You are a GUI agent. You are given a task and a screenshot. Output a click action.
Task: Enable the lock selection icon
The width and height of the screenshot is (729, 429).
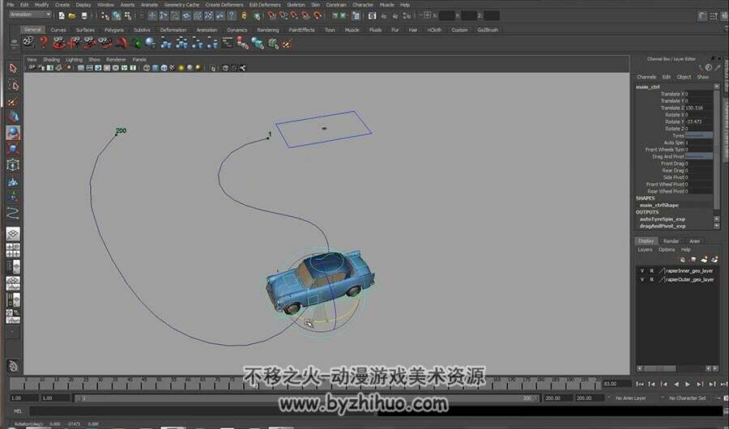[244, 16]
